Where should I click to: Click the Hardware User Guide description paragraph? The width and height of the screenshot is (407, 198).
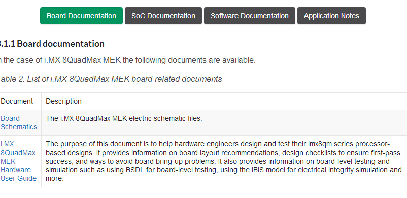(223, 161)
